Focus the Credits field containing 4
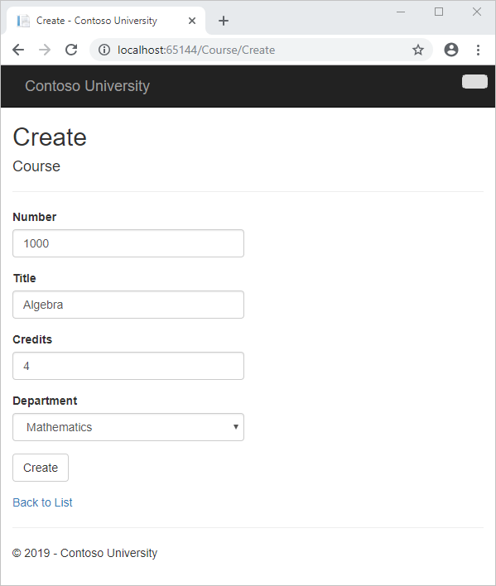This screenshot has height=586, width=496. click(128, 366)
